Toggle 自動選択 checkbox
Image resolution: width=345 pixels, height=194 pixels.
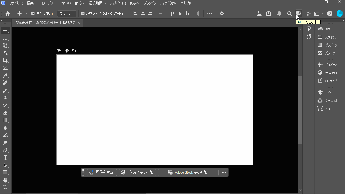pos(33,14)
